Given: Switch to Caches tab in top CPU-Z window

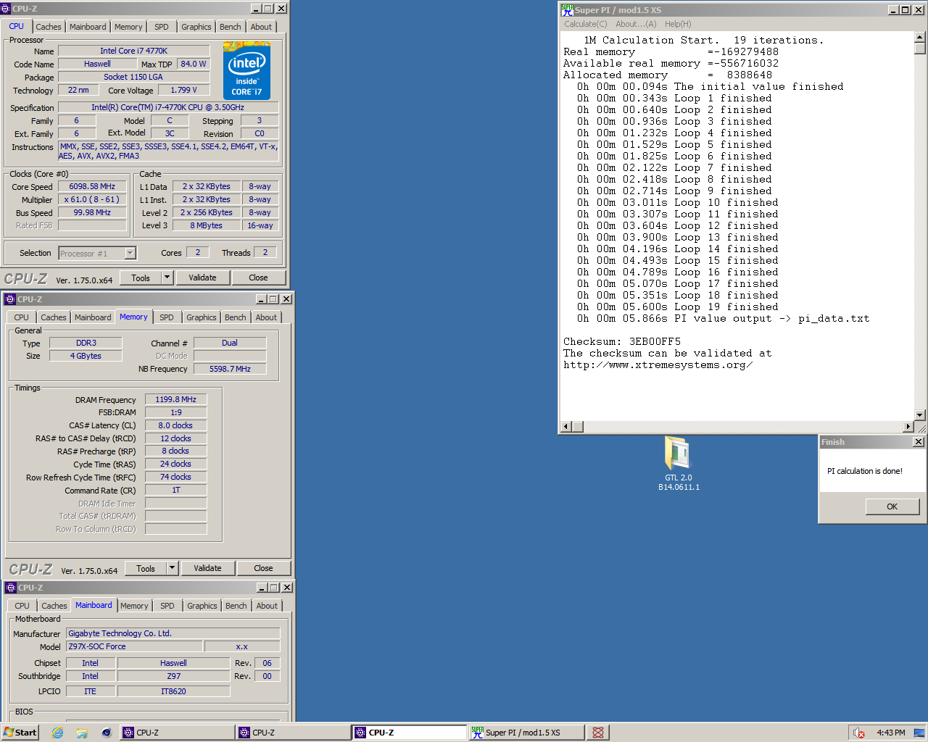Looking at the screenshot, I should [x=49, y=27].
